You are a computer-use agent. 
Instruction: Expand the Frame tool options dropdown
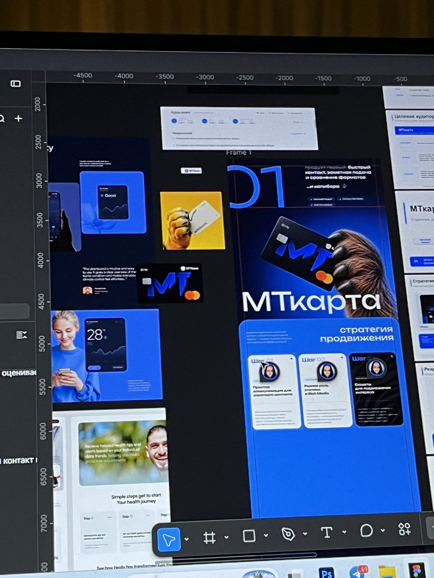(x=226, y=537)
